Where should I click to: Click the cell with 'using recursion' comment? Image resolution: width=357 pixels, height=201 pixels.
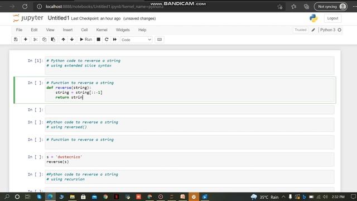[190, 176]
